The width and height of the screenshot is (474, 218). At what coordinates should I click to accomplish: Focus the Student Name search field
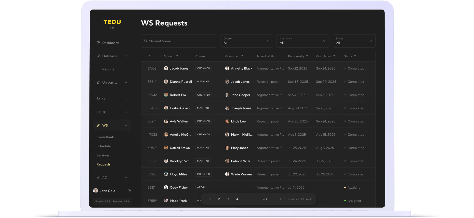click(181, 41)
